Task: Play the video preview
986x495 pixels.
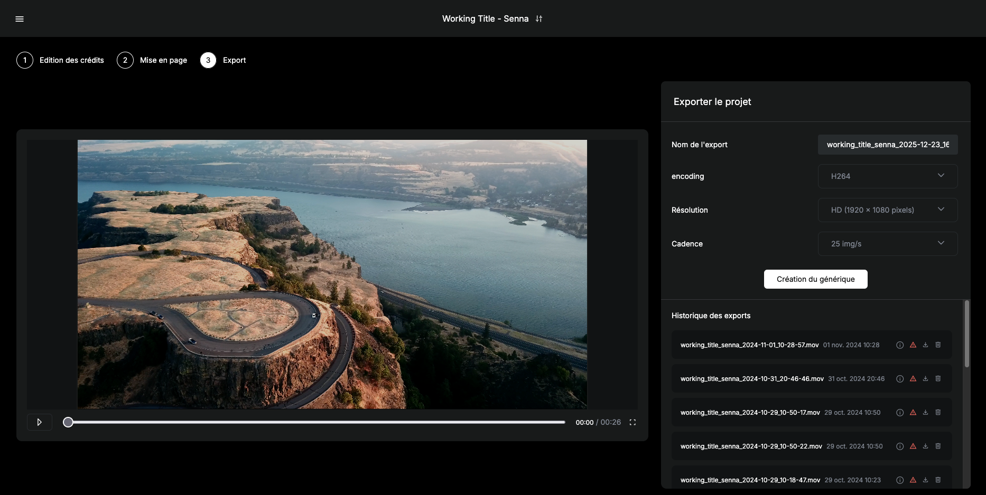Action: [x=40, y=422]
